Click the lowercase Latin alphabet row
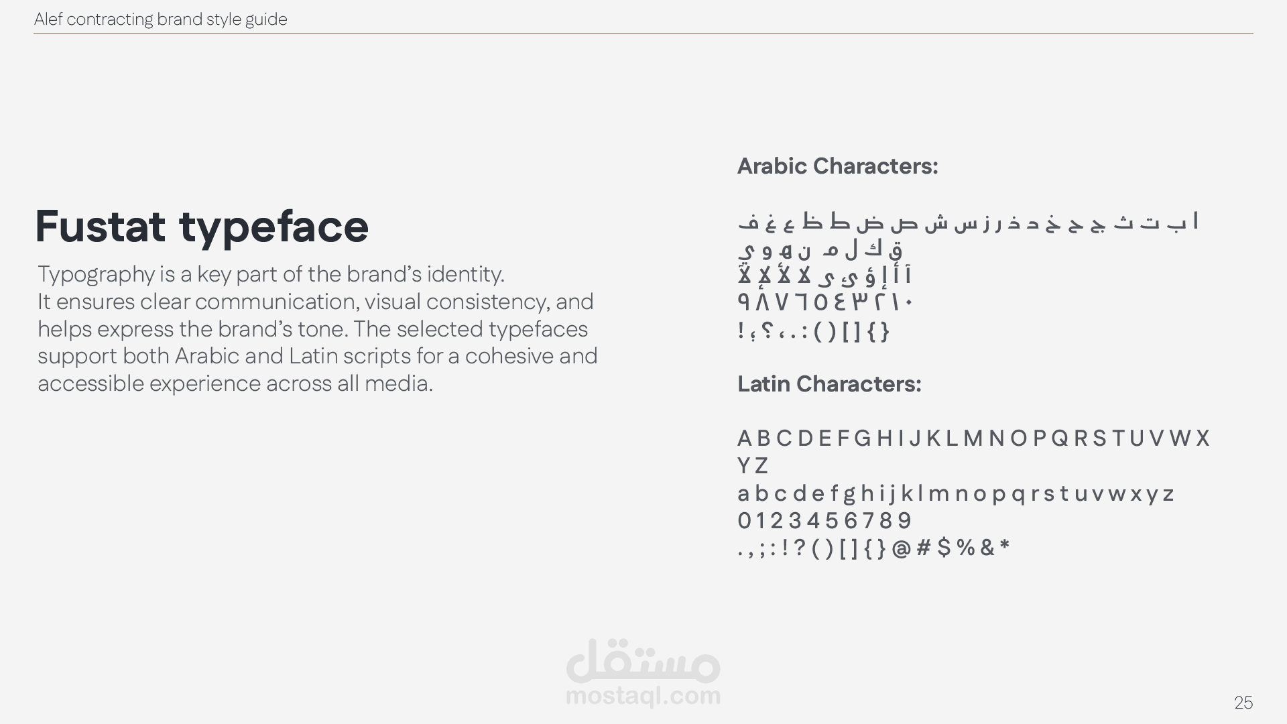This screenshot has height=724, width=1287. click(x=955, y=494)
